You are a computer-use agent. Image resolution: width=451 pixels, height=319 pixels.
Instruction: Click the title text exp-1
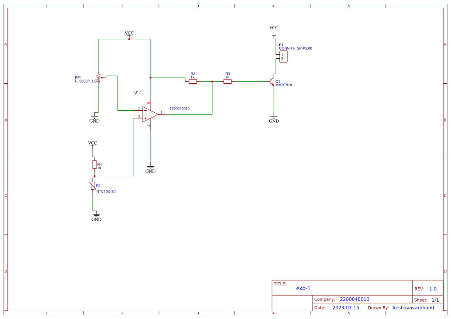pos(303,288)
